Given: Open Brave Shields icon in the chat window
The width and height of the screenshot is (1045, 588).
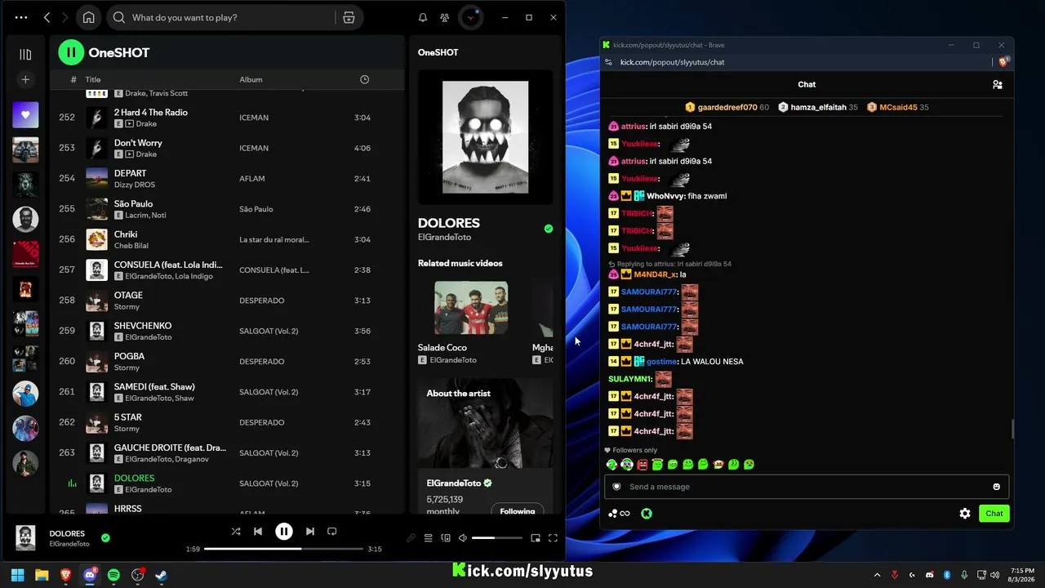Looking at the screenshot, I should [1005, 62].
